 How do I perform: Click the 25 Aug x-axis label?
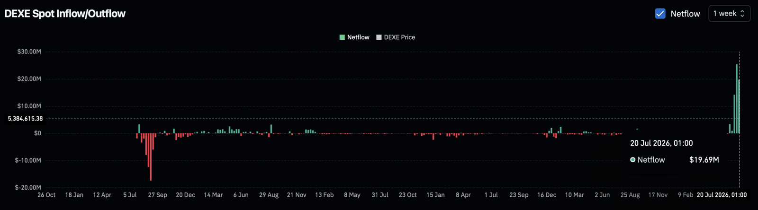point(630,195)
